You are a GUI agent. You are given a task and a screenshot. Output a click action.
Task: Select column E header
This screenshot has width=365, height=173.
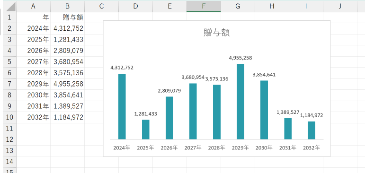(x=169, y=7)
